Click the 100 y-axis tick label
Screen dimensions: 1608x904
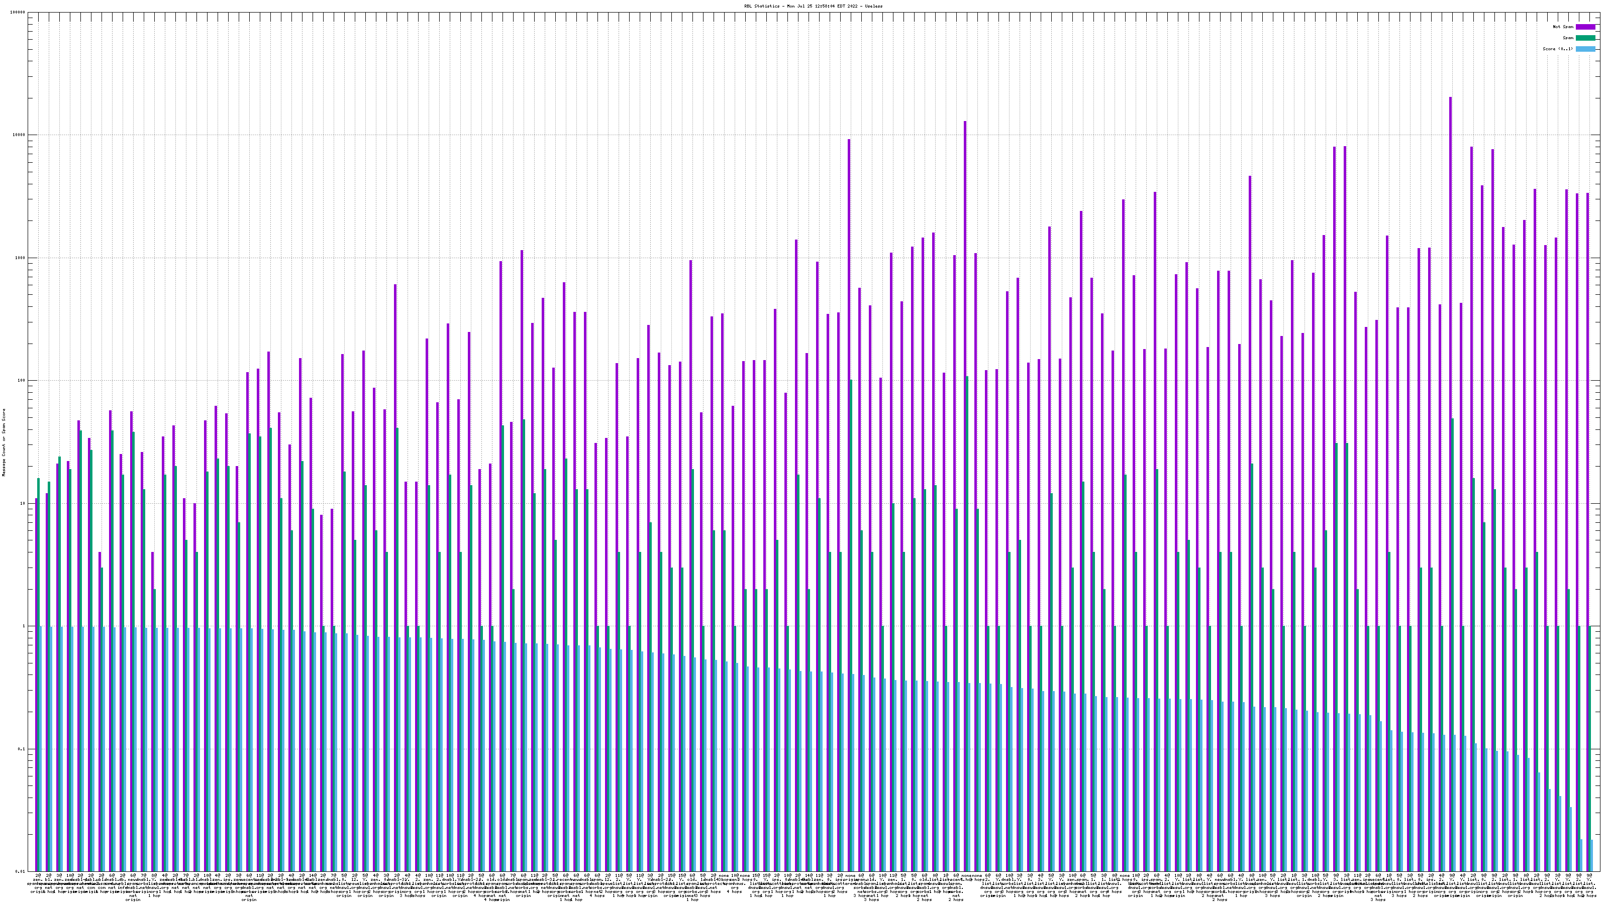tap(22, 381)
